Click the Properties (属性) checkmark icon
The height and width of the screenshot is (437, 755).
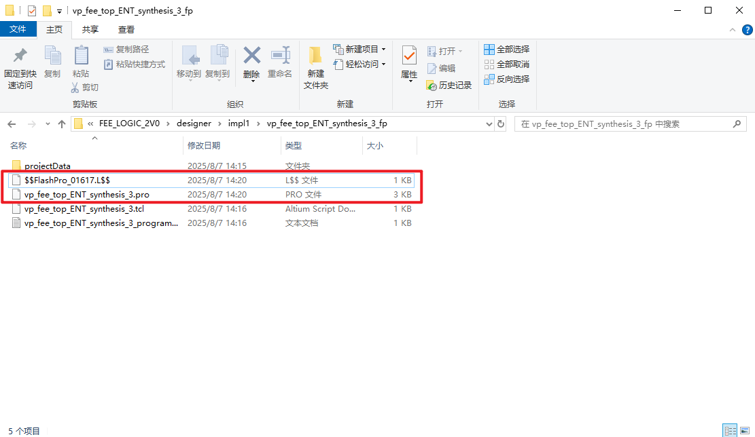(409, 55)
